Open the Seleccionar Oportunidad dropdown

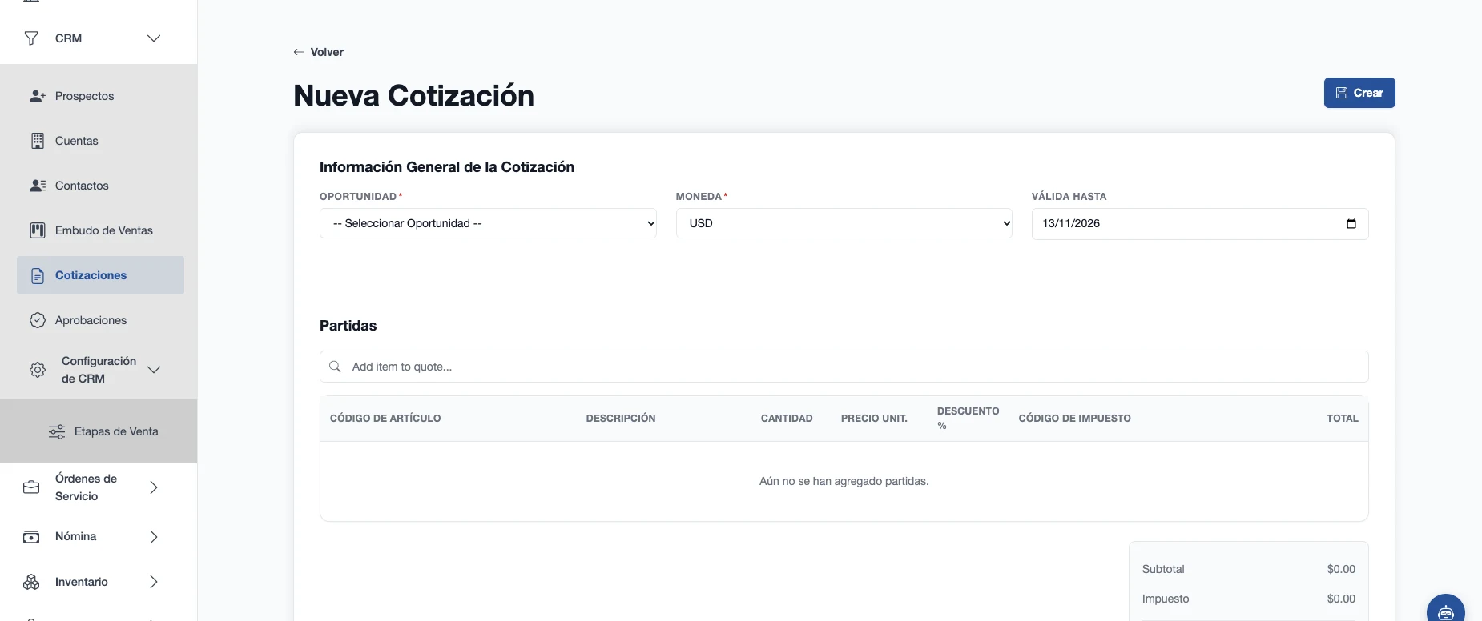pos(488,223)
